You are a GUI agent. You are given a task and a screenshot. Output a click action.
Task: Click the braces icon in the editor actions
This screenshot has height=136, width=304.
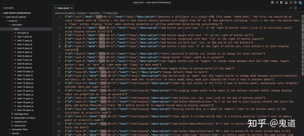click(291, 8)
